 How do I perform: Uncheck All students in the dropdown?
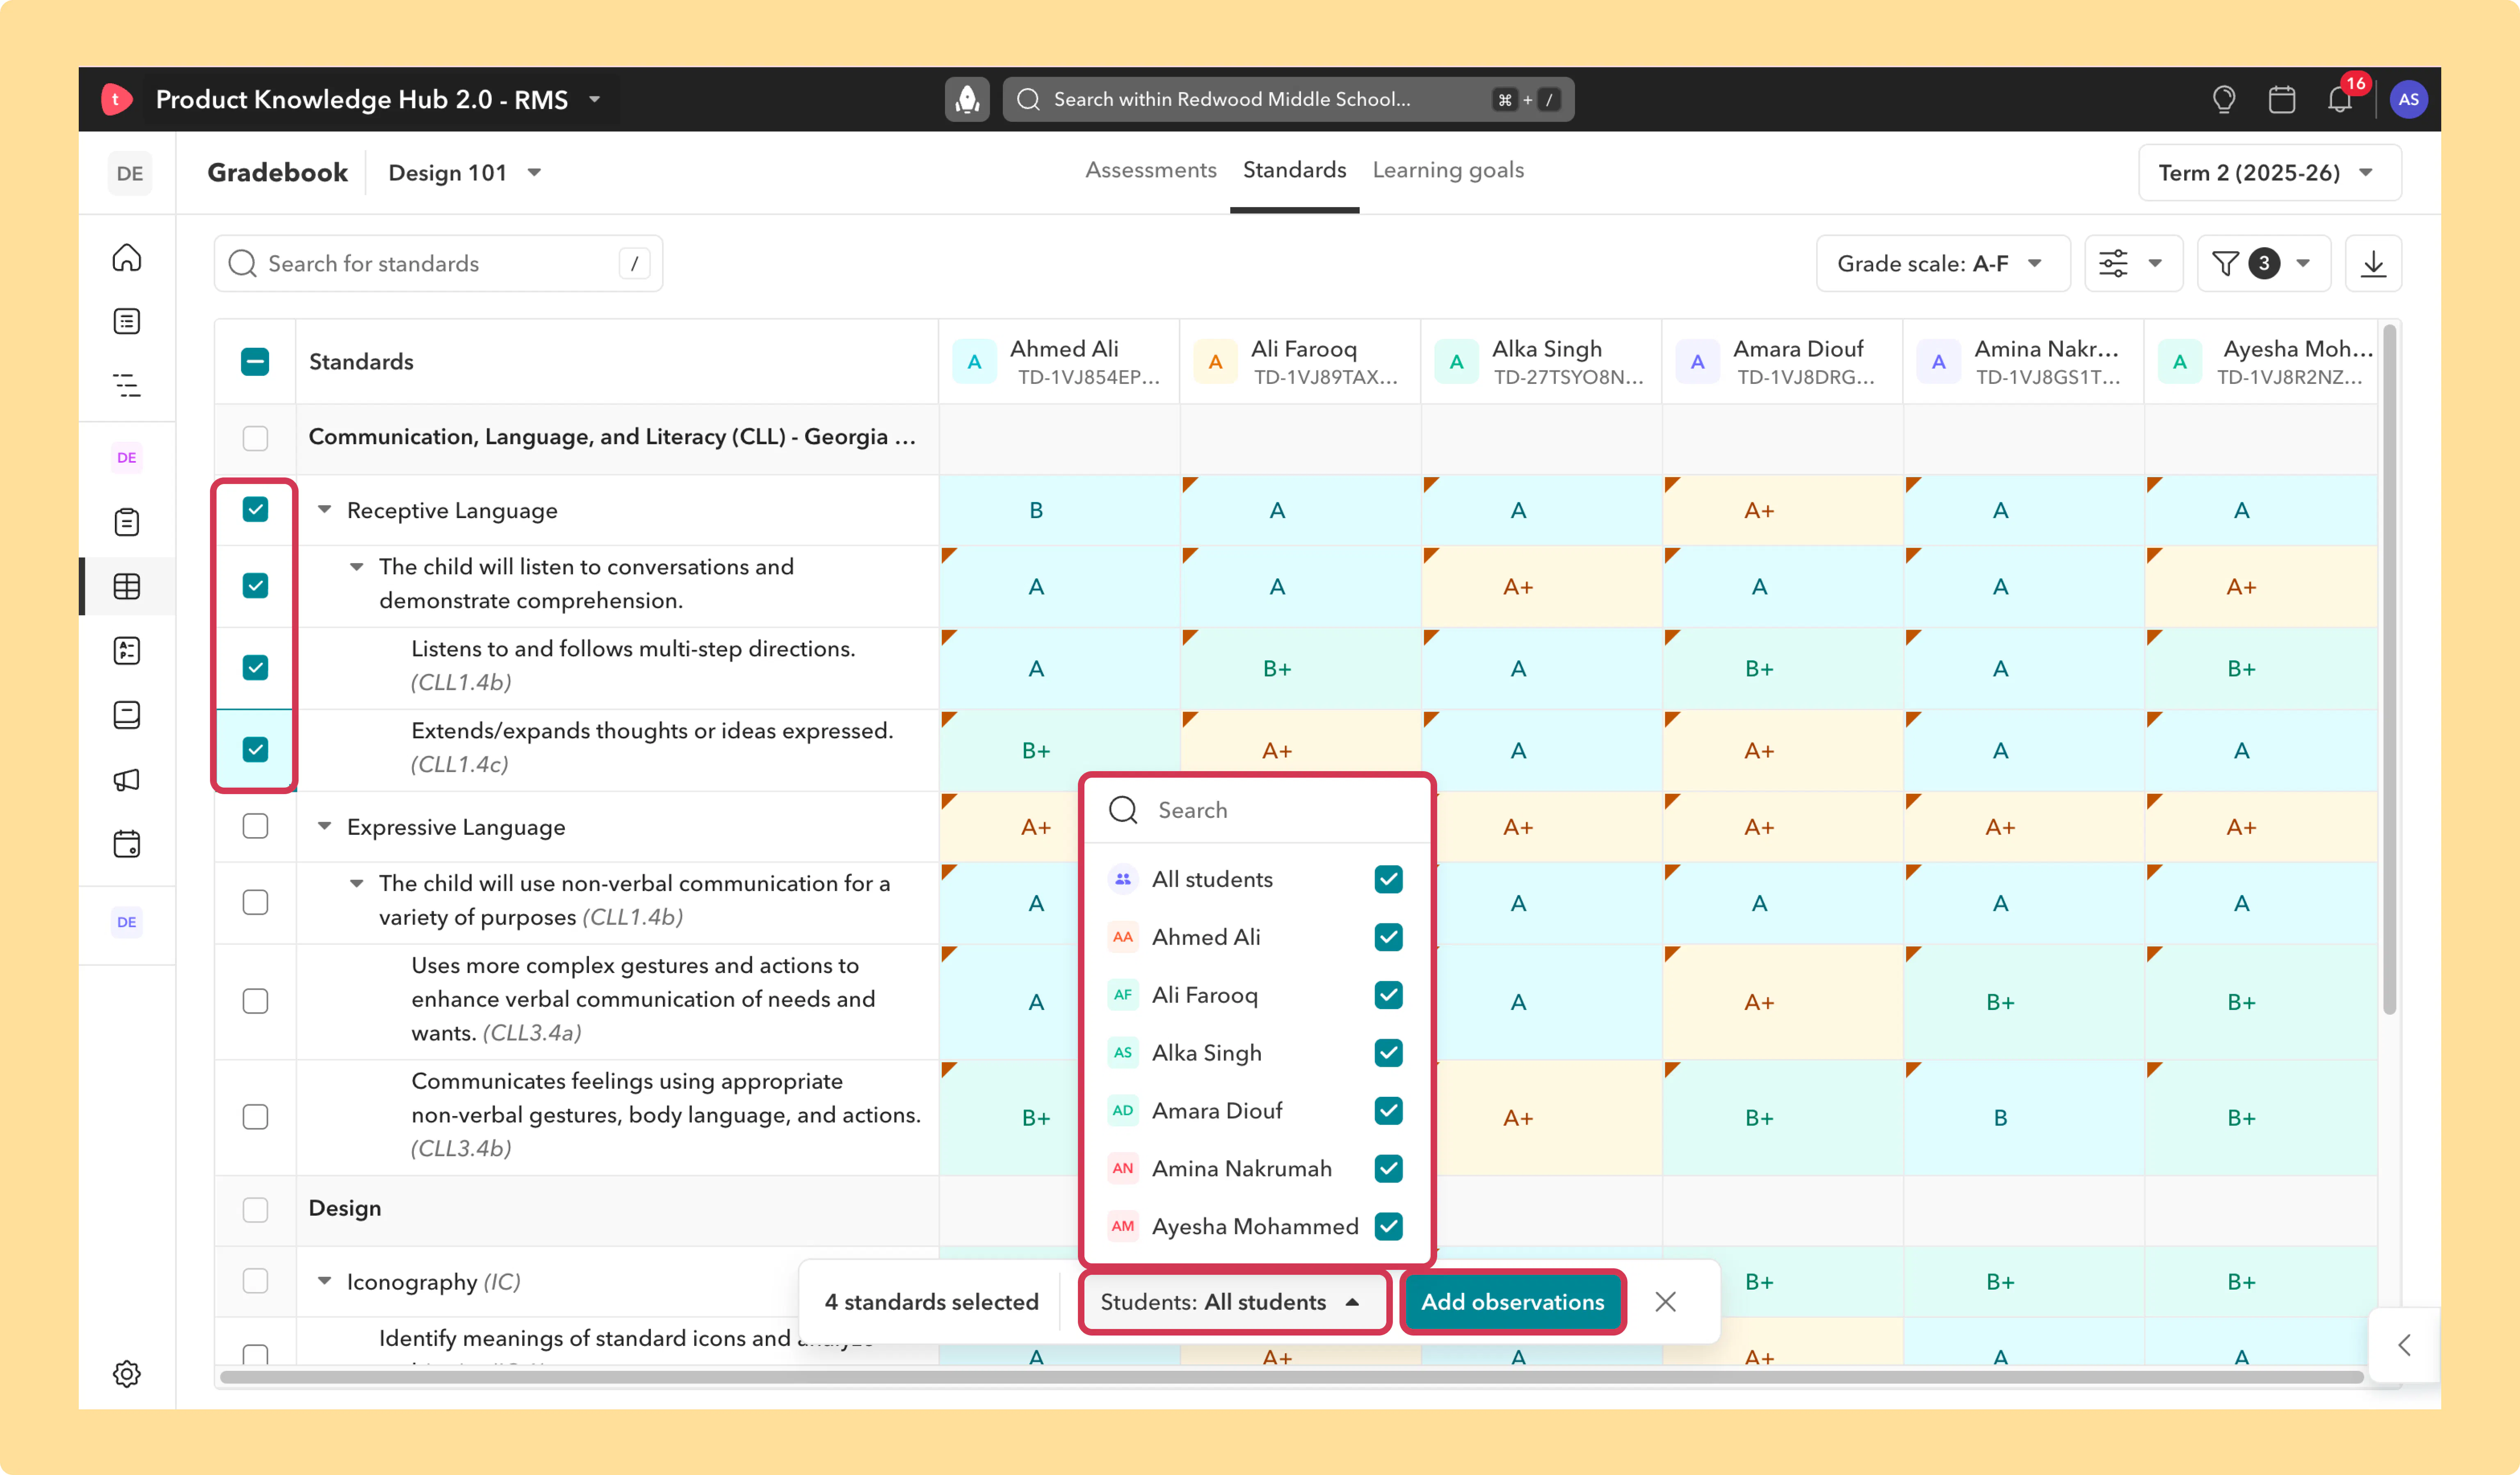tap(1388, 879)
